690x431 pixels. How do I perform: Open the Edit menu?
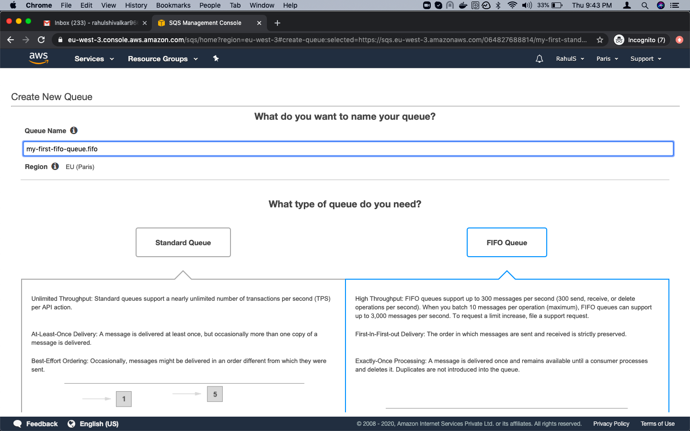click(86, 5)
